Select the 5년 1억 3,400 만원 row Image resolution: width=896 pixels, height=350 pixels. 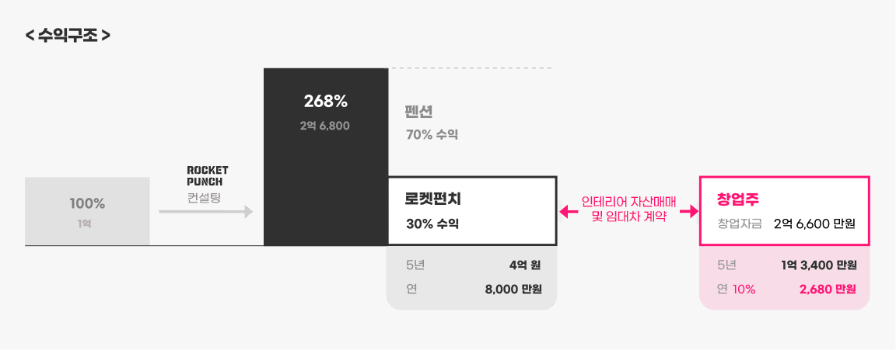point(787,265)
